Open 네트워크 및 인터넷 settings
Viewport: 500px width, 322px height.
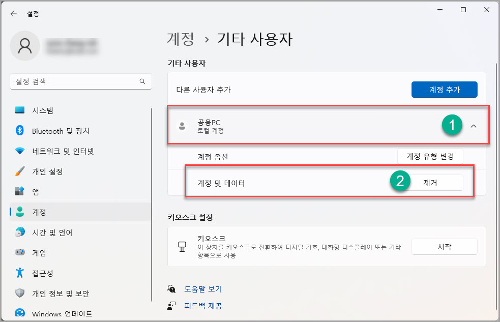click(58, 151)
